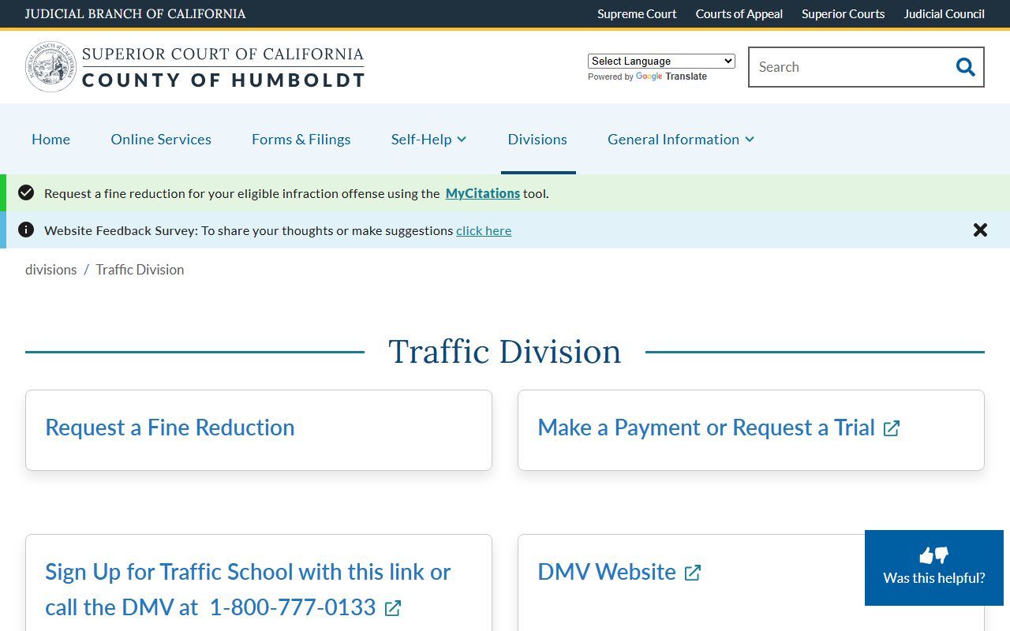Click external link icon after 1-800-777-0133
1010x631 pixels.
pos(393,608)
